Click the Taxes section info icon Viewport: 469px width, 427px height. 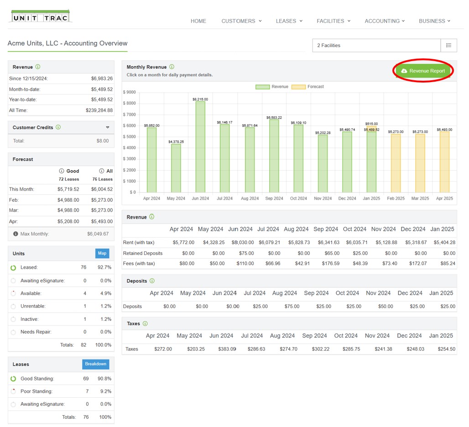(145, 323)
